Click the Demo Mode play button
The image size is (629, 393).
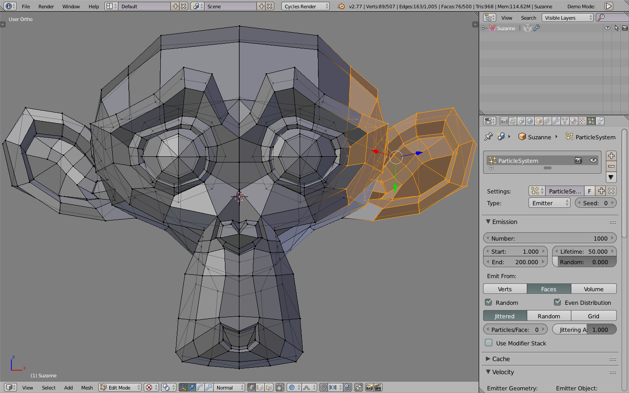coord(608,6)
